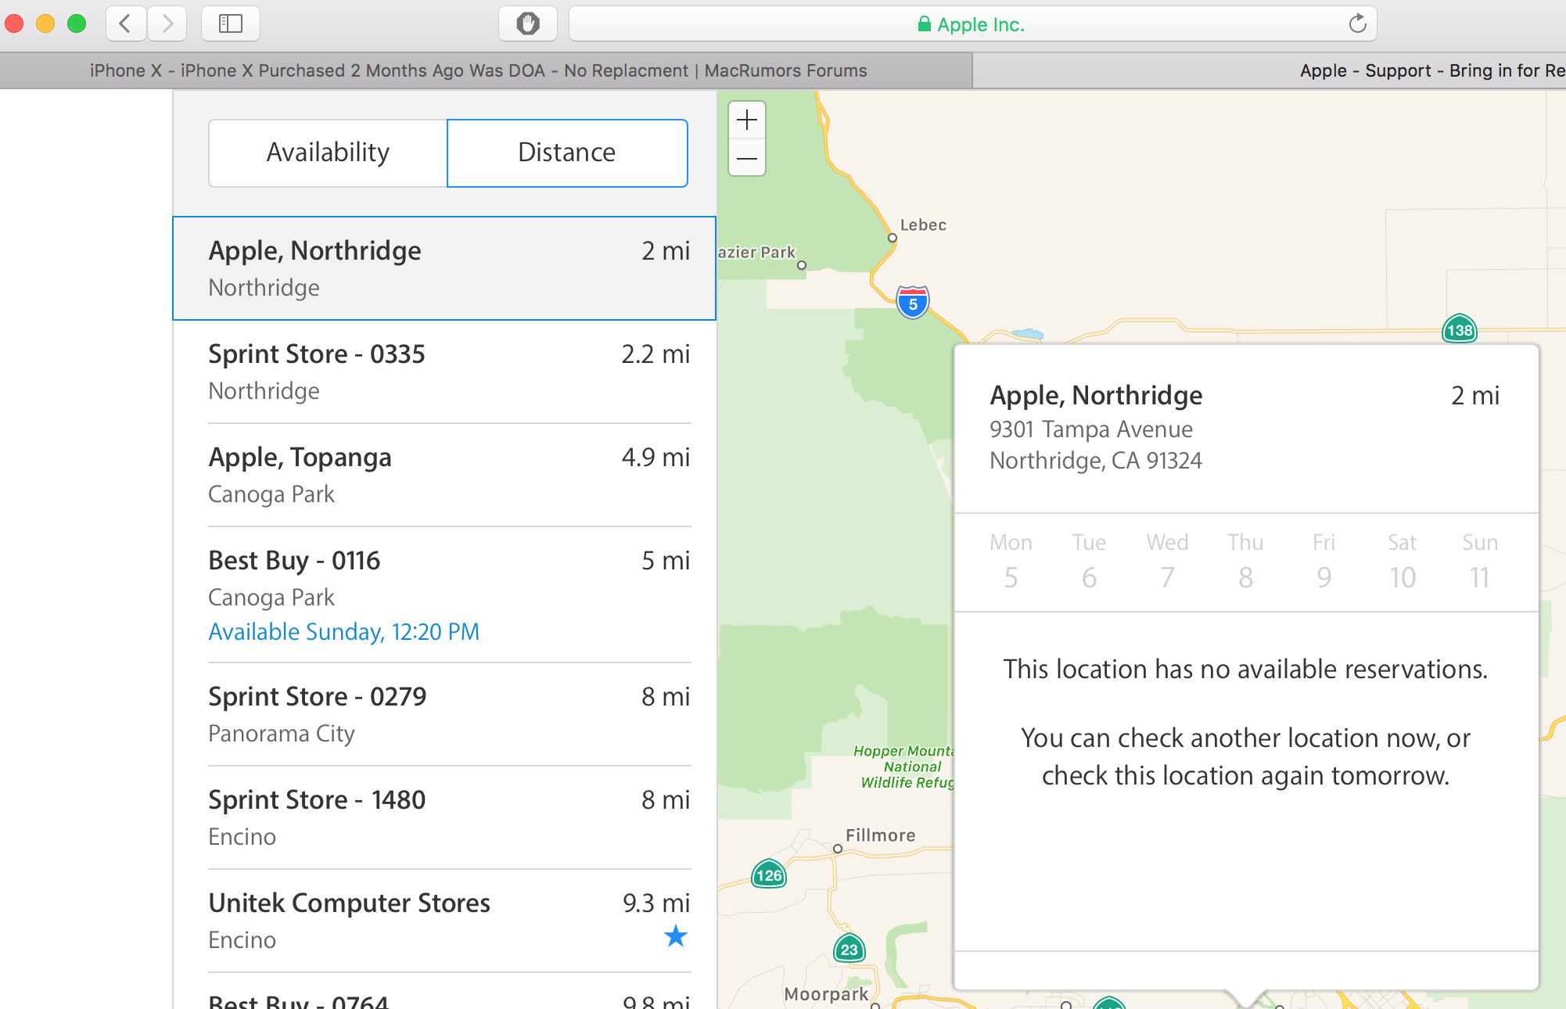Switch to the MacRumors Forums tab
1566x1009 pixels.
pos(486,70)
